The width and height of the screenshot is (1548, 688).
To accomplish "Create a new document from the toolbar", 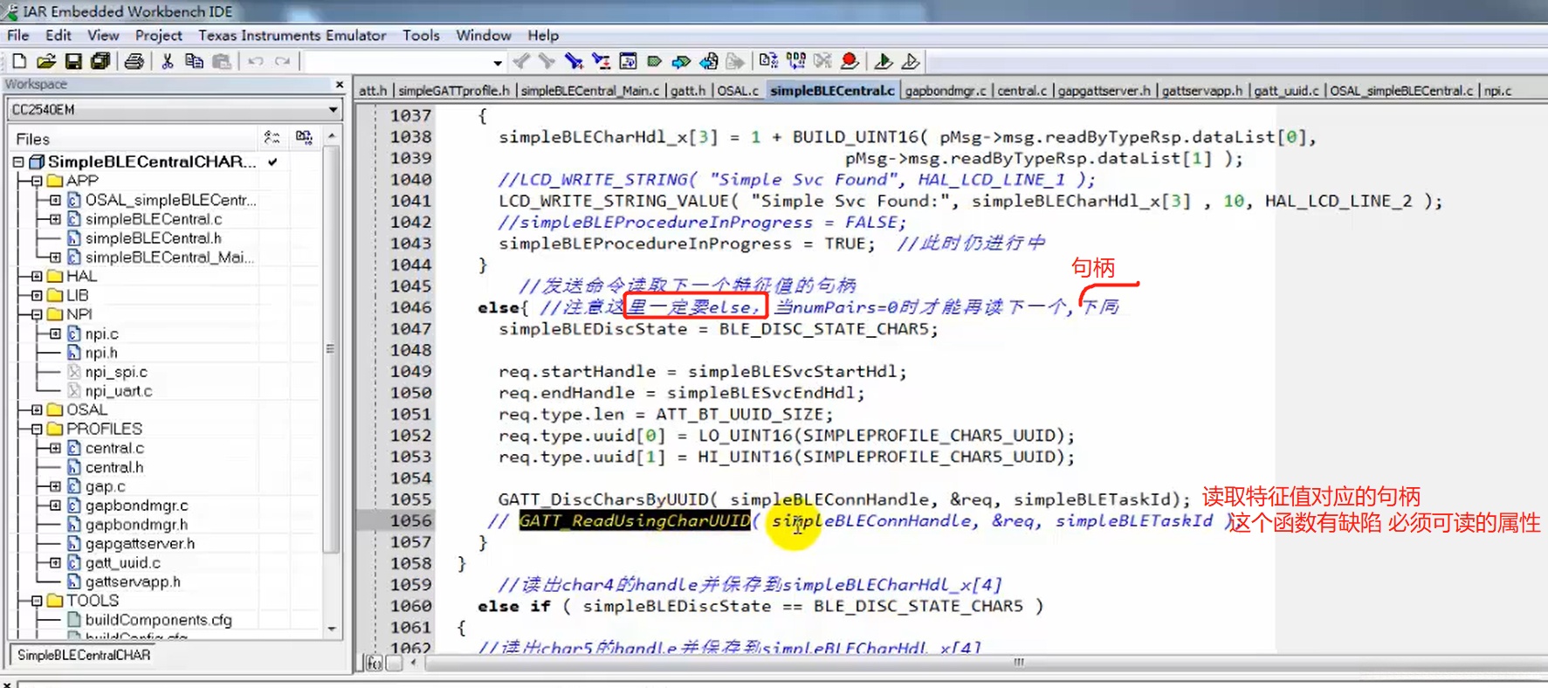I will 19,61.
